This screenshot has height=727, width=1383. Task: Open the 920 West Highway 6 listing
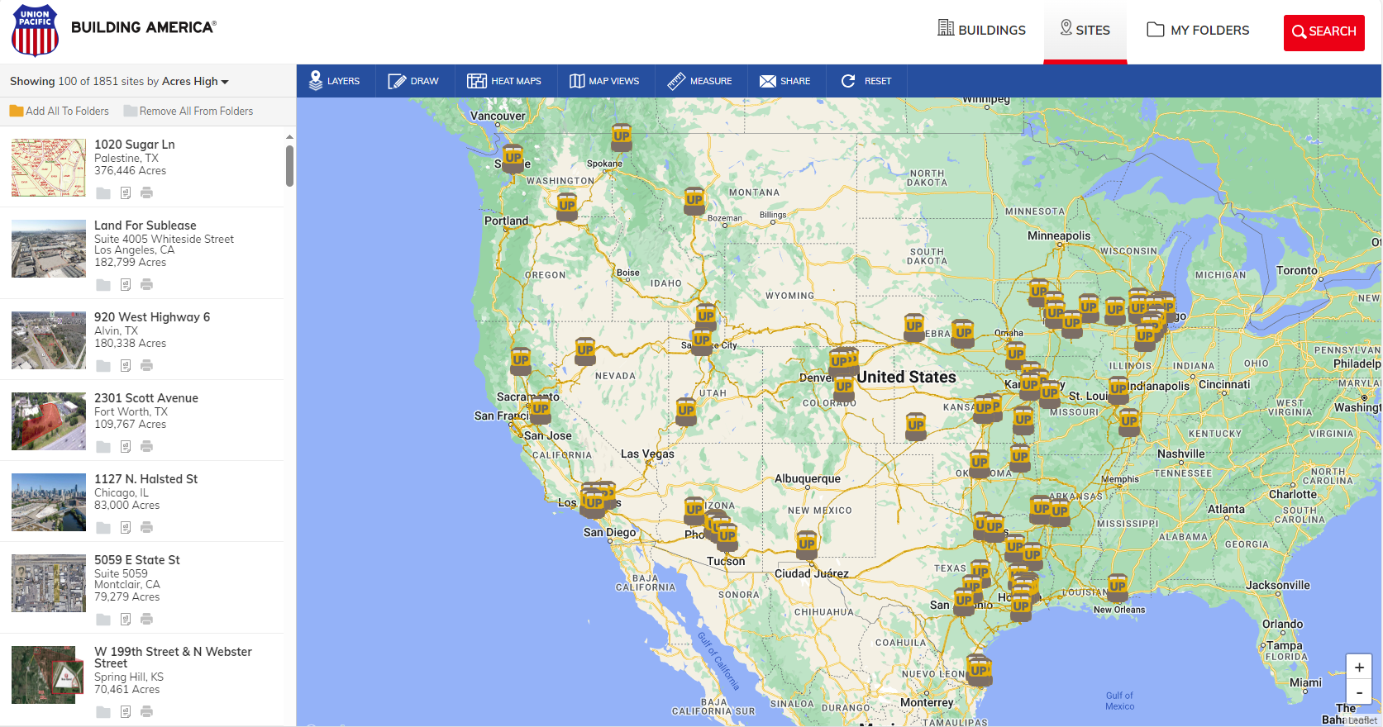(x=152, y=317)
